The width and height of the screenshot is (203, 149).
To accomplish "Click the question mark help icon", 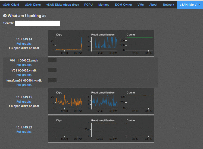I will [5, 16].
